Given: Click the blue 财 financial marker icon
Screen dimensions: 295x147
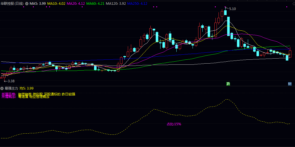Looking at the screenshot, I should [290, 84].
